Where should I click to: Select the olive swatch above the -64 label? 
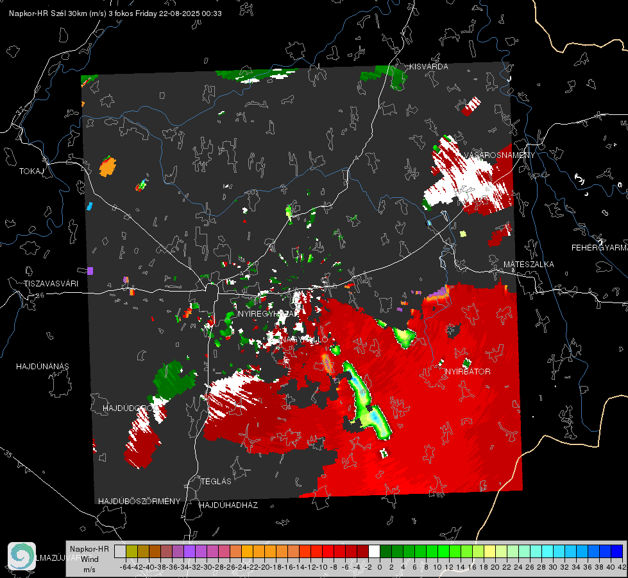[x=132, y=552]
